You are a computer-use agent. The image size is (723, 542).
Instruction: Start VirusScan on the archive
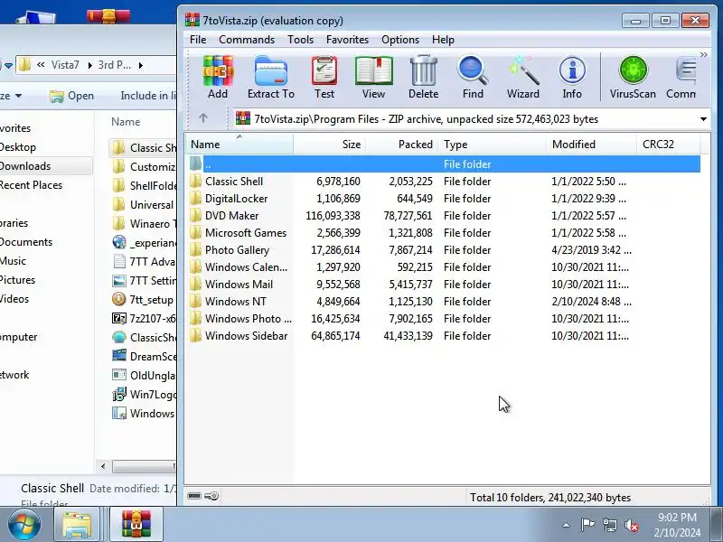(633, 78)
